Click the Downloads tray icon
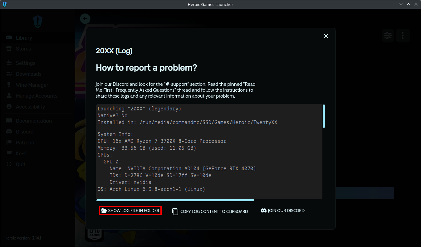The width and height of the screenshot is (421, 247). [9, 74]
